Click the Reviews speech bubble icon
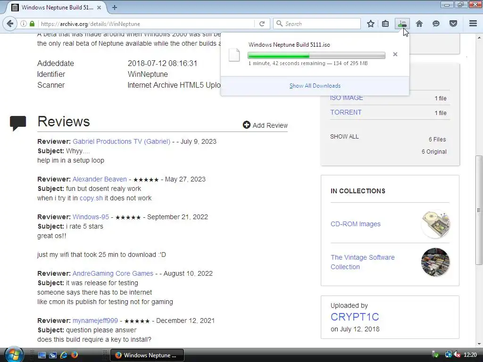Viewport: 483px width, 362px height. [x=18, y=123]
